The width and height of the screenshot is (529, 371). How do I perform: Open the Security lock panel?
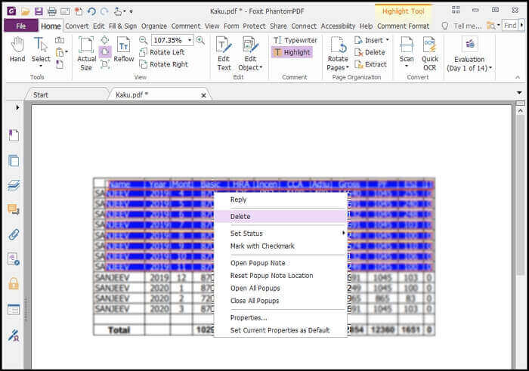click(14, 283)
